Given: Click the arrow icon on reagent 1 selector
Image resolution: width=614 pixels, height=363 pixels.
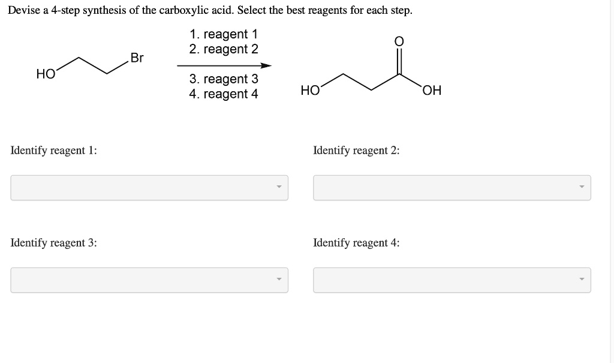Looking at the screenshot, I should click(x=279, y=187).
